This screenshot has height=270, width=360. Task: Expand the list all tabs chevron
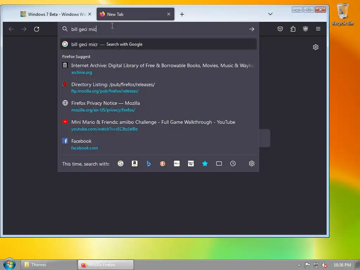coord(270,14)
